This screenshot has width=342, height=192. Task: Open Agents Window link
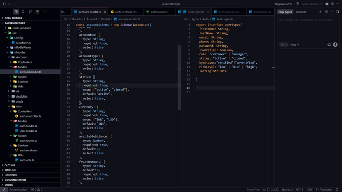(312, 4)
